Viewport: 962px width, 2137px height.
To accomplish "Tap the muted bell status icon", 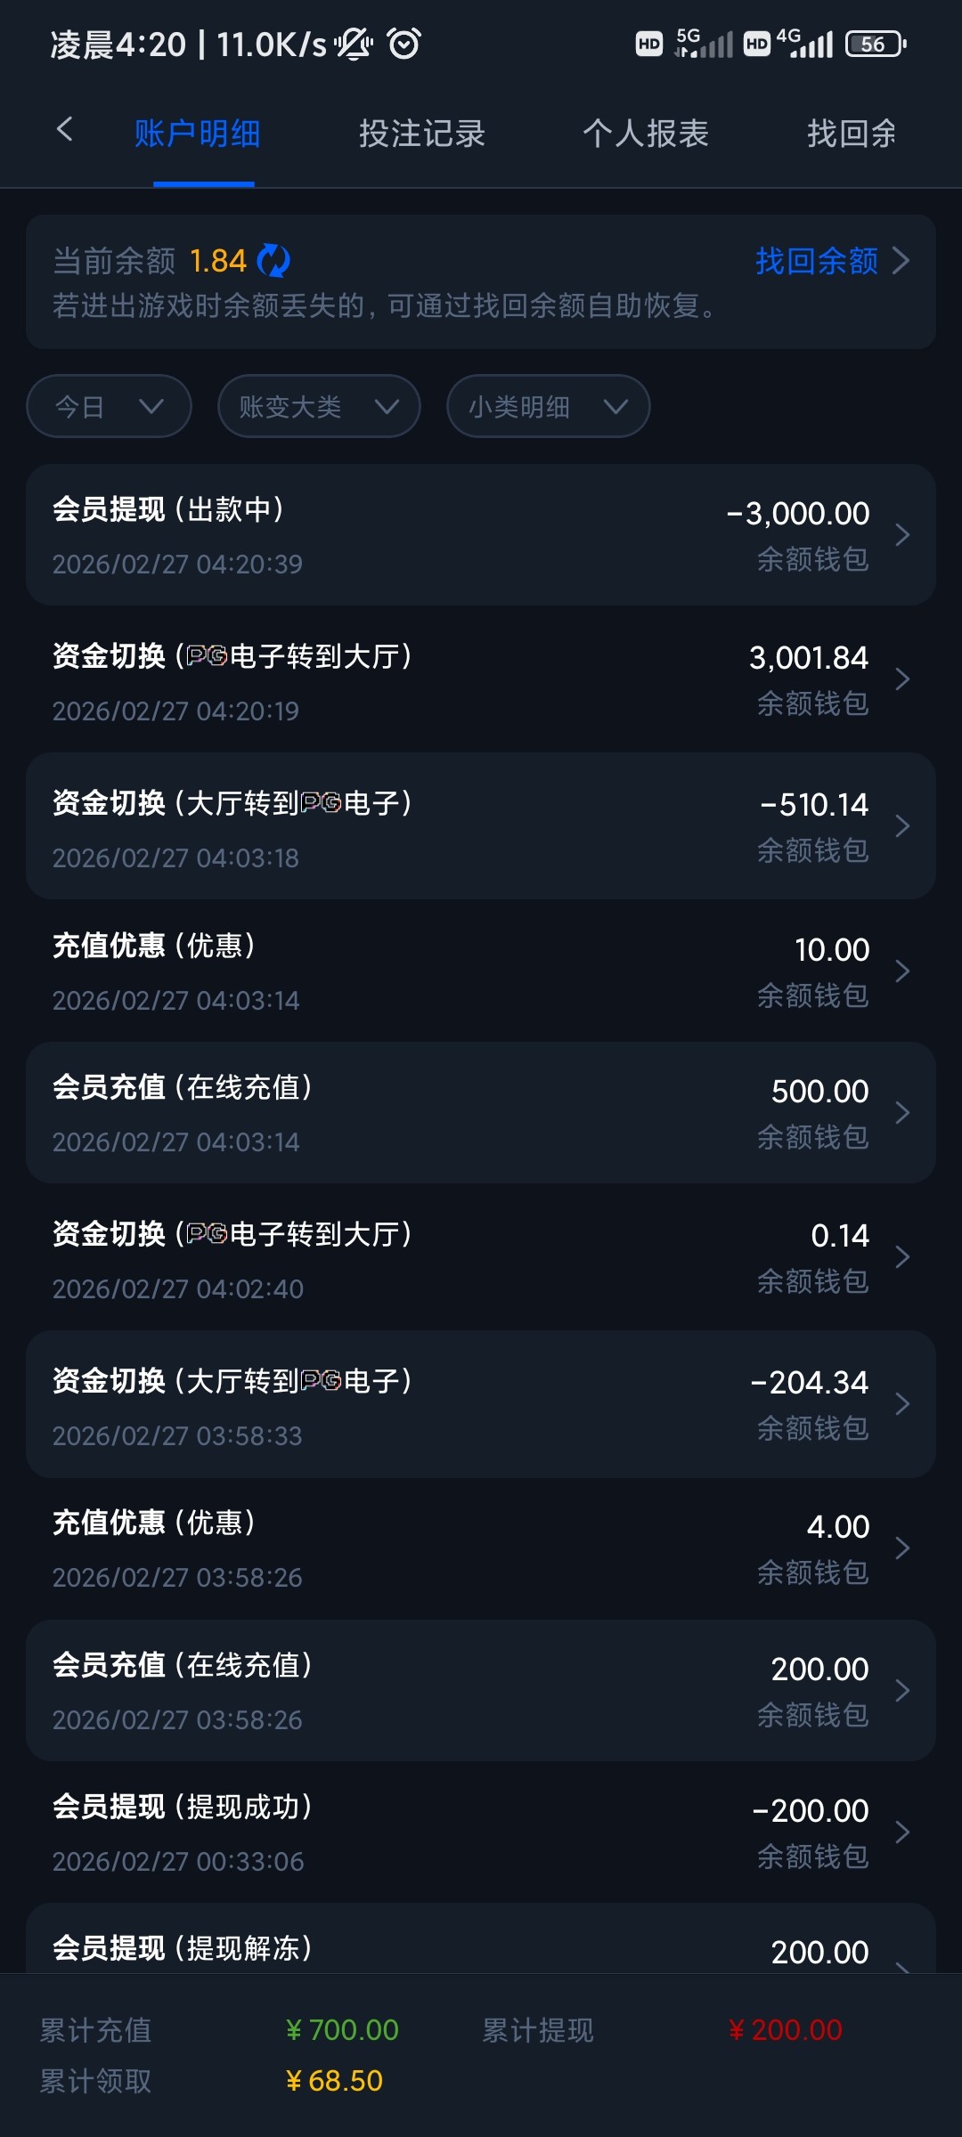I will 354,44.
